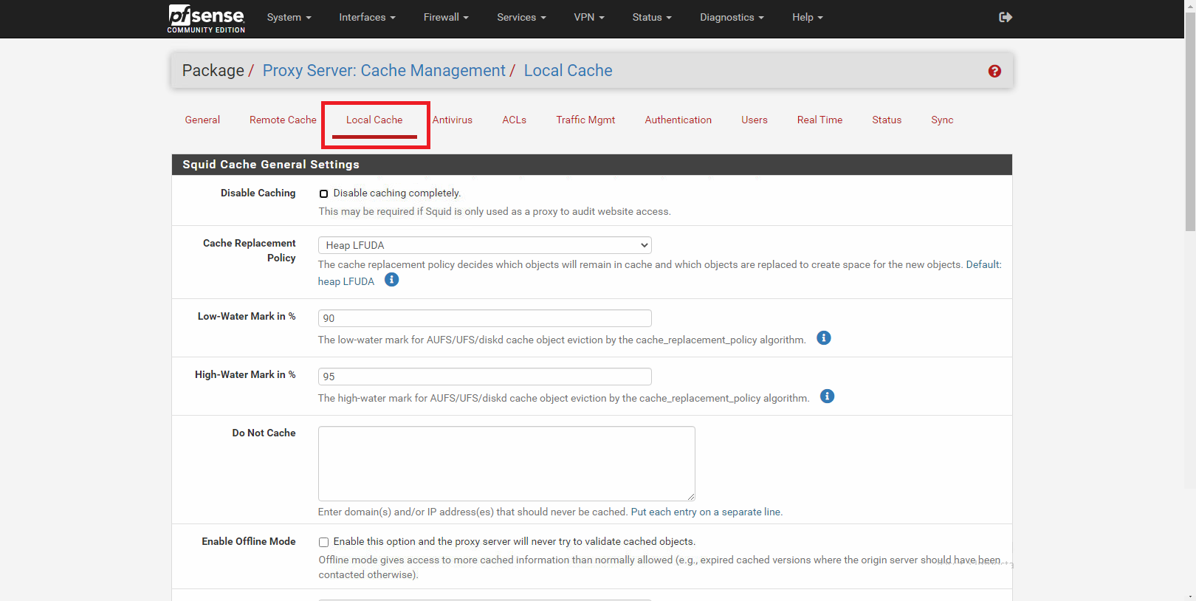
Task: Open the Services menu
Action: pyautogui.click(x=521, y=17)
